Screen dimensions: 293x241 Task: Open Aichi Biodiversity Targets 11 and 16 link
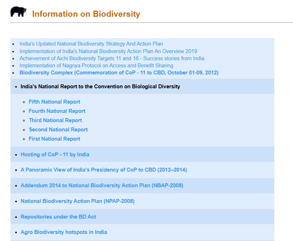tap(112, 58)
